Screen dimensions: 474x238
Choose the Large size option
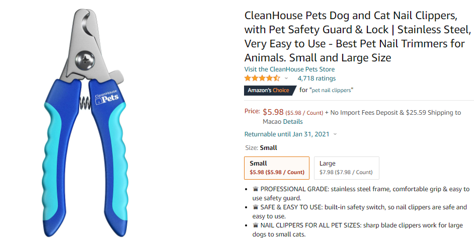(x=346, y=168)
